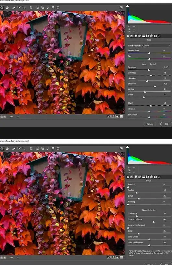Click the Clarity value field showing +7
The width and height of the screenshot is (172, 265).
165,103
